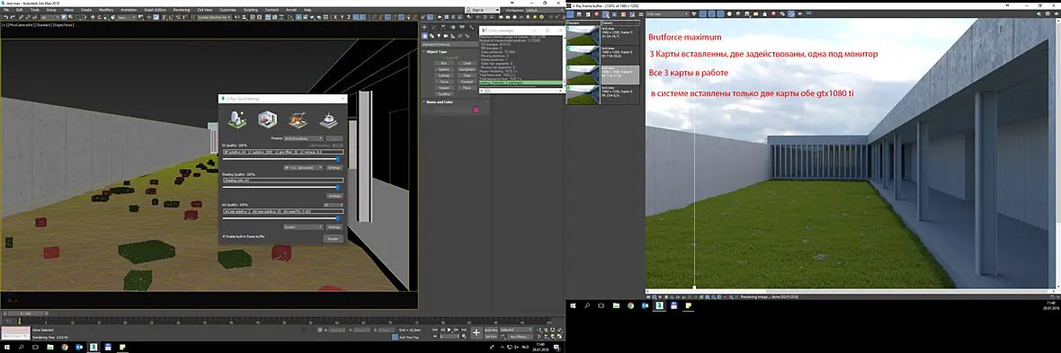Select the third render history thumbnail

coord(584,75)
